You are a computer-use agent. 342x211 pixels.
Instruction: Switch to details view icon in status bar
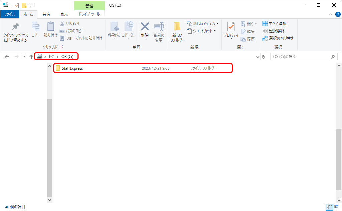click(329, 207)
